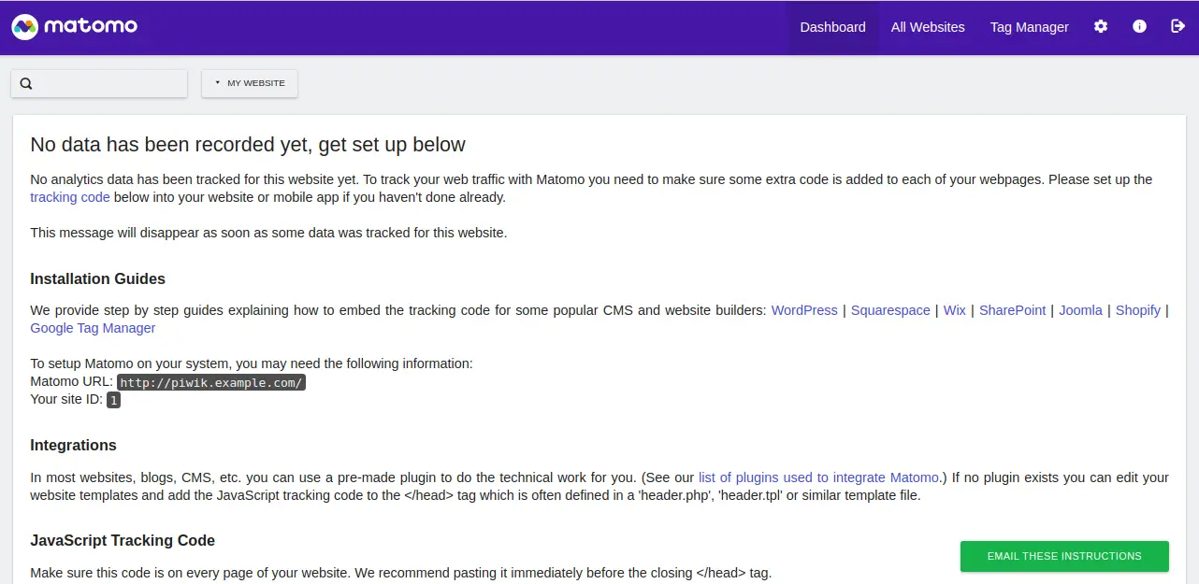This screenshot has height=584, width=1199.
Task: Open list of plugins used to integrate Matomo
Action: point(818,477)
